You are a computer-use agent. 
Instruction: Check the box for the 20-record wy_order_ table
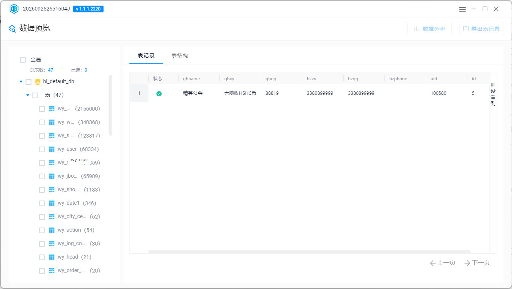pos(42,271)
